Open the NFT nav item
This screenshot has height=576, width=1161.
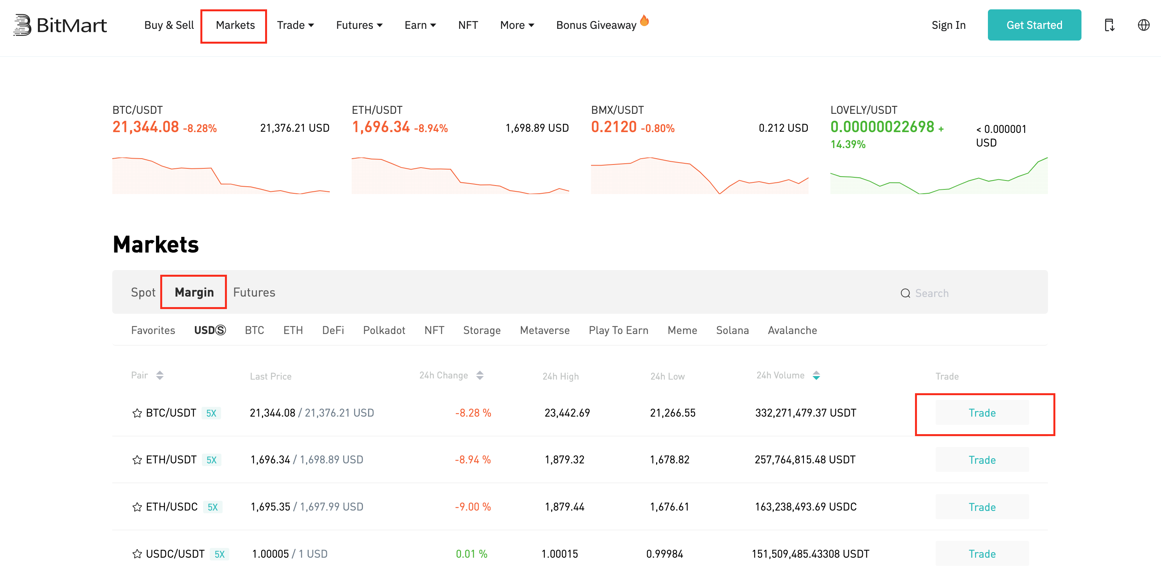pyautogui.click(x=468, y=25)
